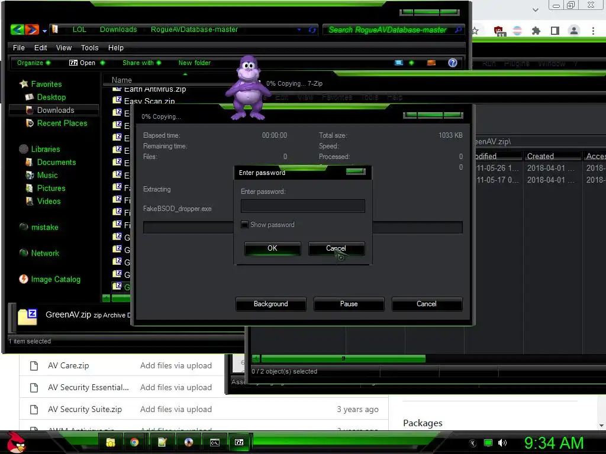The height and width of the screenshot is (454, 606).
Task: Click the orange Forward arrow in Explorer
Action: pos(32,30)
